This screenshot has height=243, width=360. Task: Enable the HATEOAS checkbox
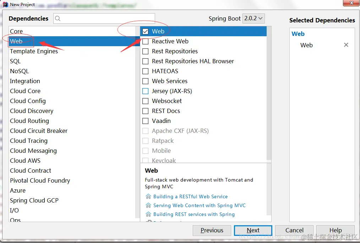145,71
